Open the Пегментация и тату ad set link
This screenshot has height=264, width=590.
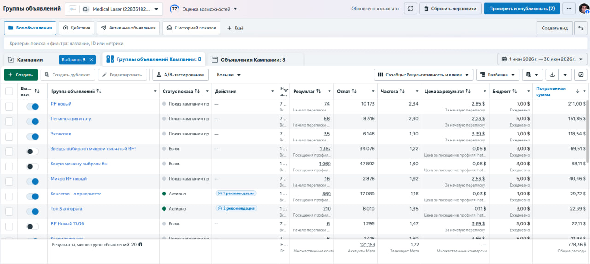(71, 119)
